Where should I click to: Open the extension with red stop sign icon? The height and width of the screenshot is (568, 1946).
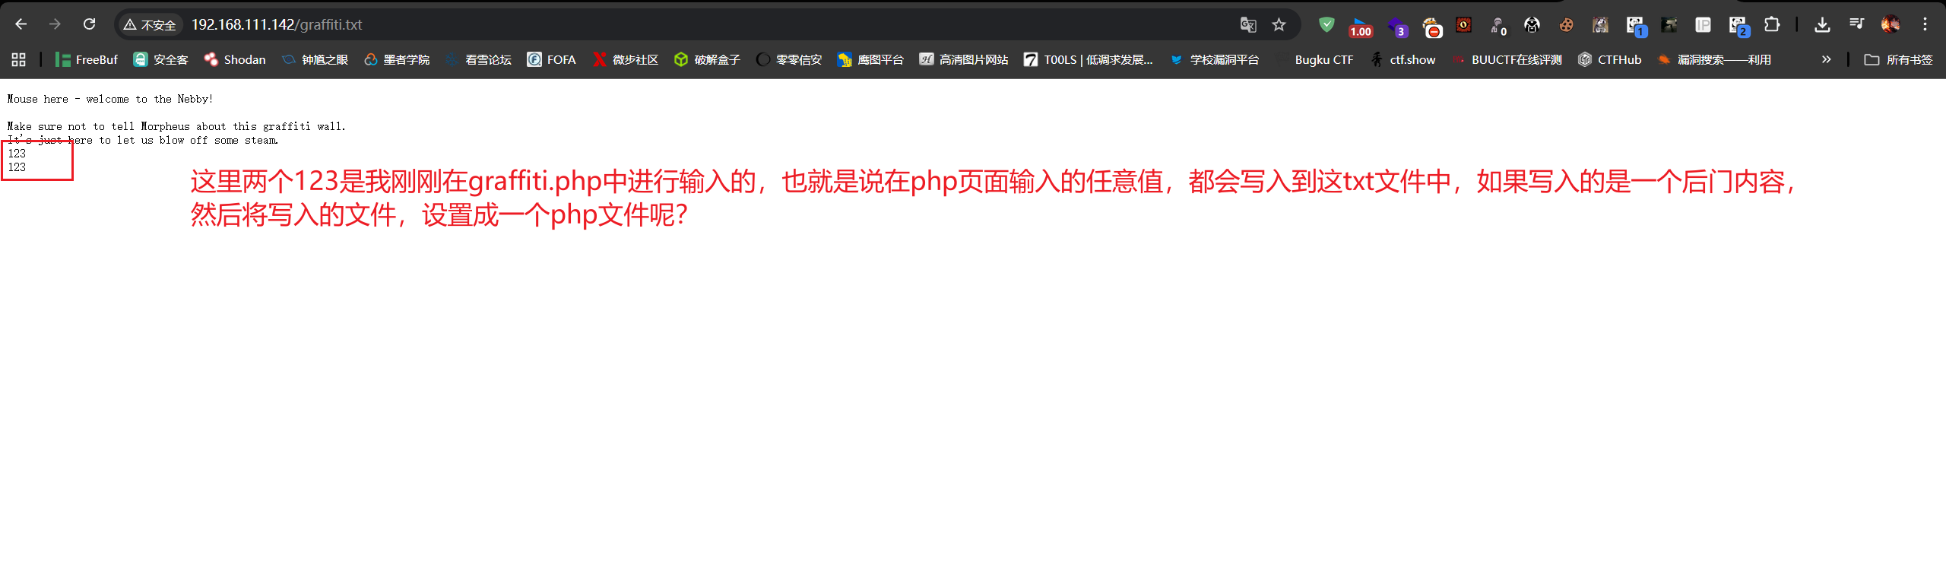click(x=1431, y=27)
